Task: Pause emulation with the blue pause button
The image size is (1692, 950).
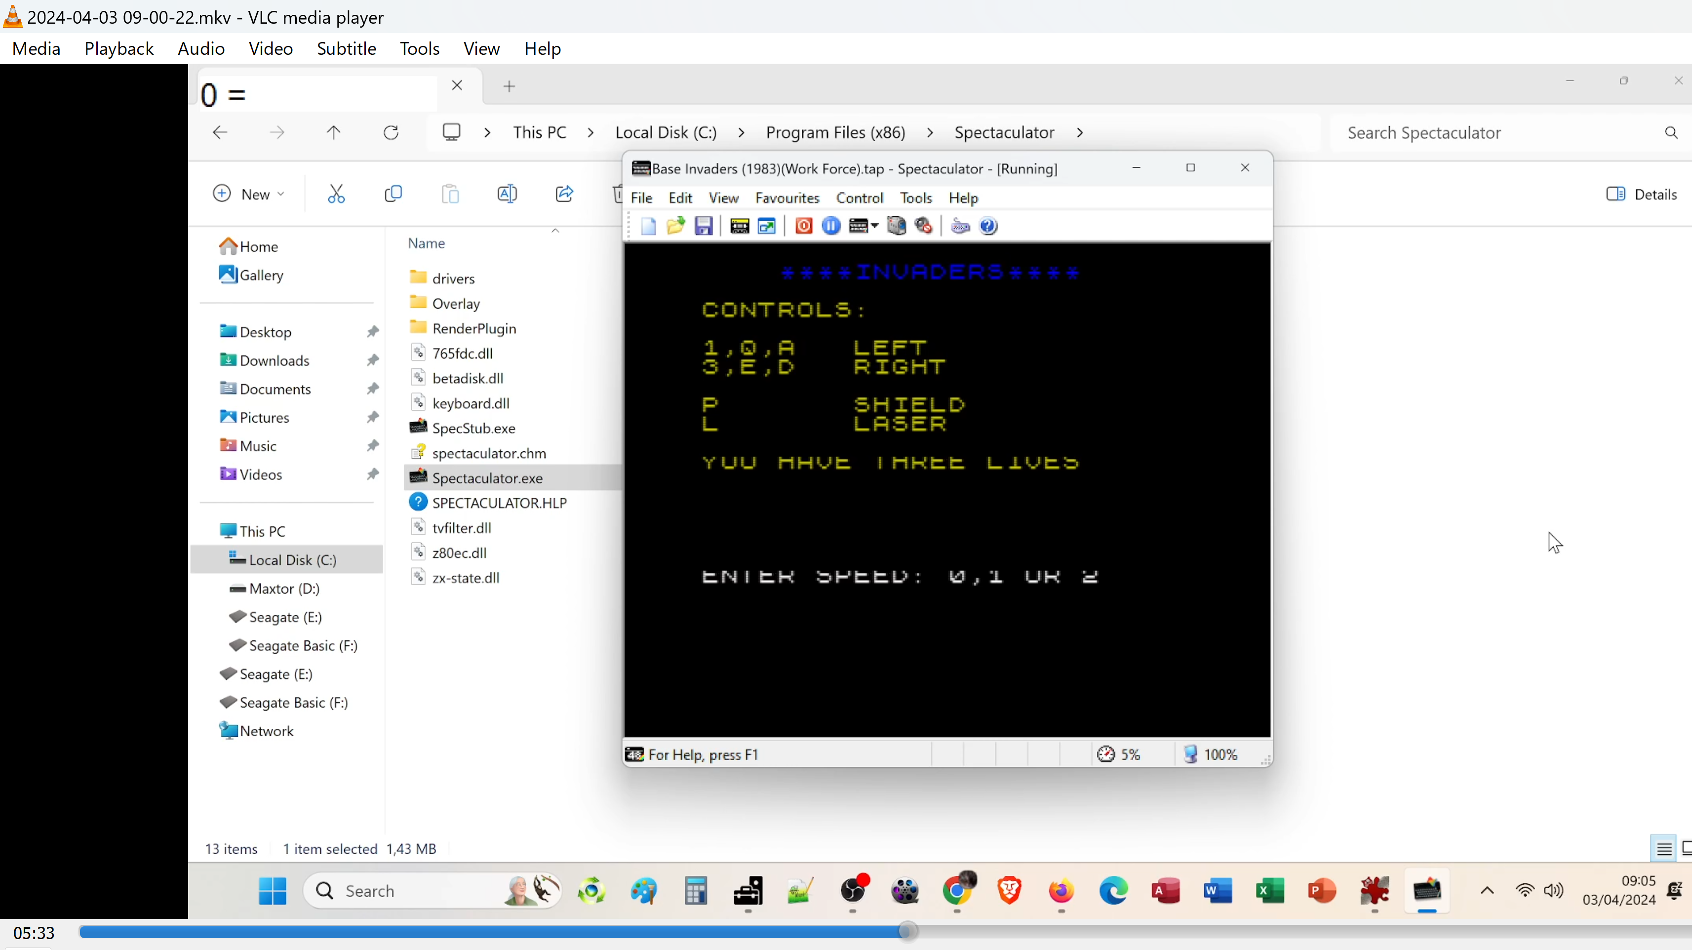Action: click(x=831, y=226)
